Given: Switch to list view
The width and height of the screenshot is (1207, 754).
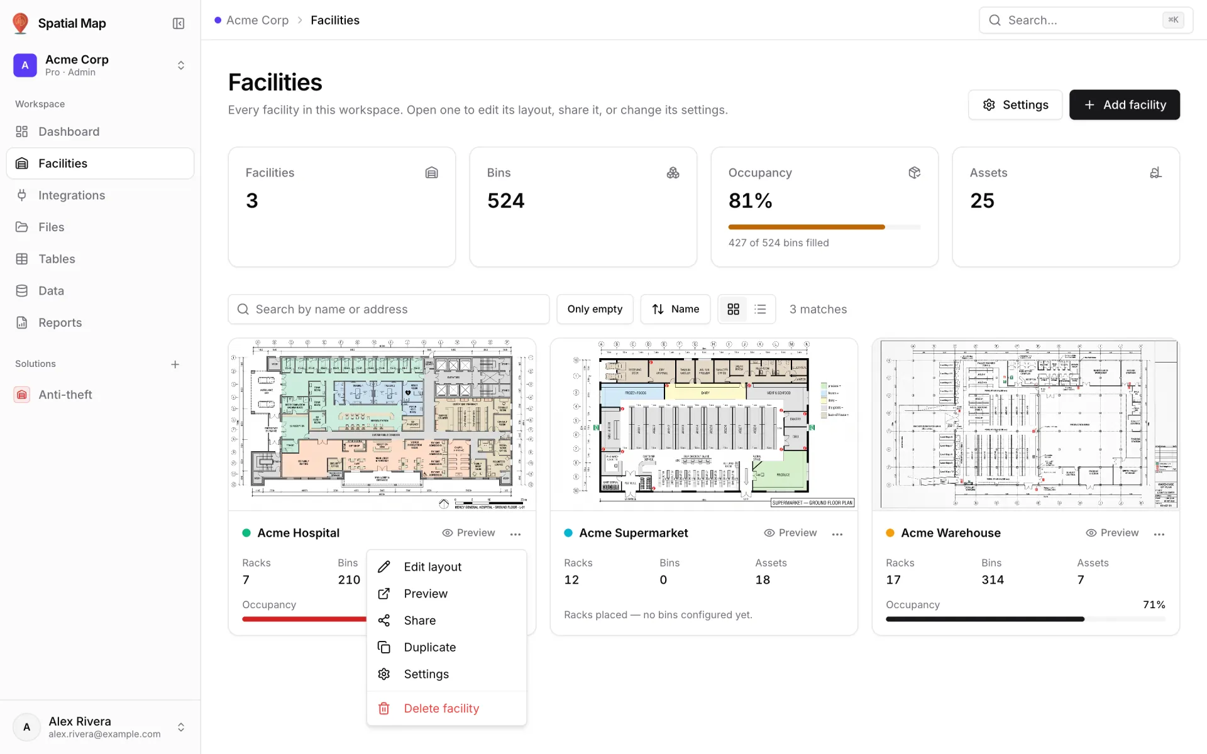Looking at the screenshot, I should tap(760, 309).
